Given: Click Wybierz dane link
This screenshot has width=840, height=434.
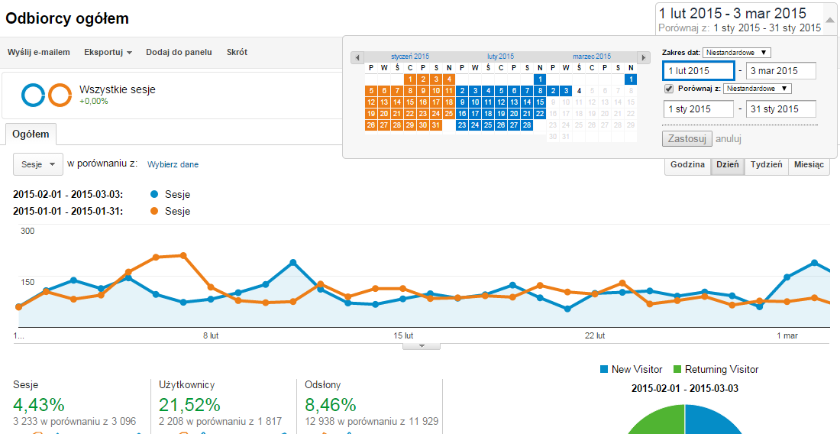Looking at the screenshot, I should tap(173, 164).
